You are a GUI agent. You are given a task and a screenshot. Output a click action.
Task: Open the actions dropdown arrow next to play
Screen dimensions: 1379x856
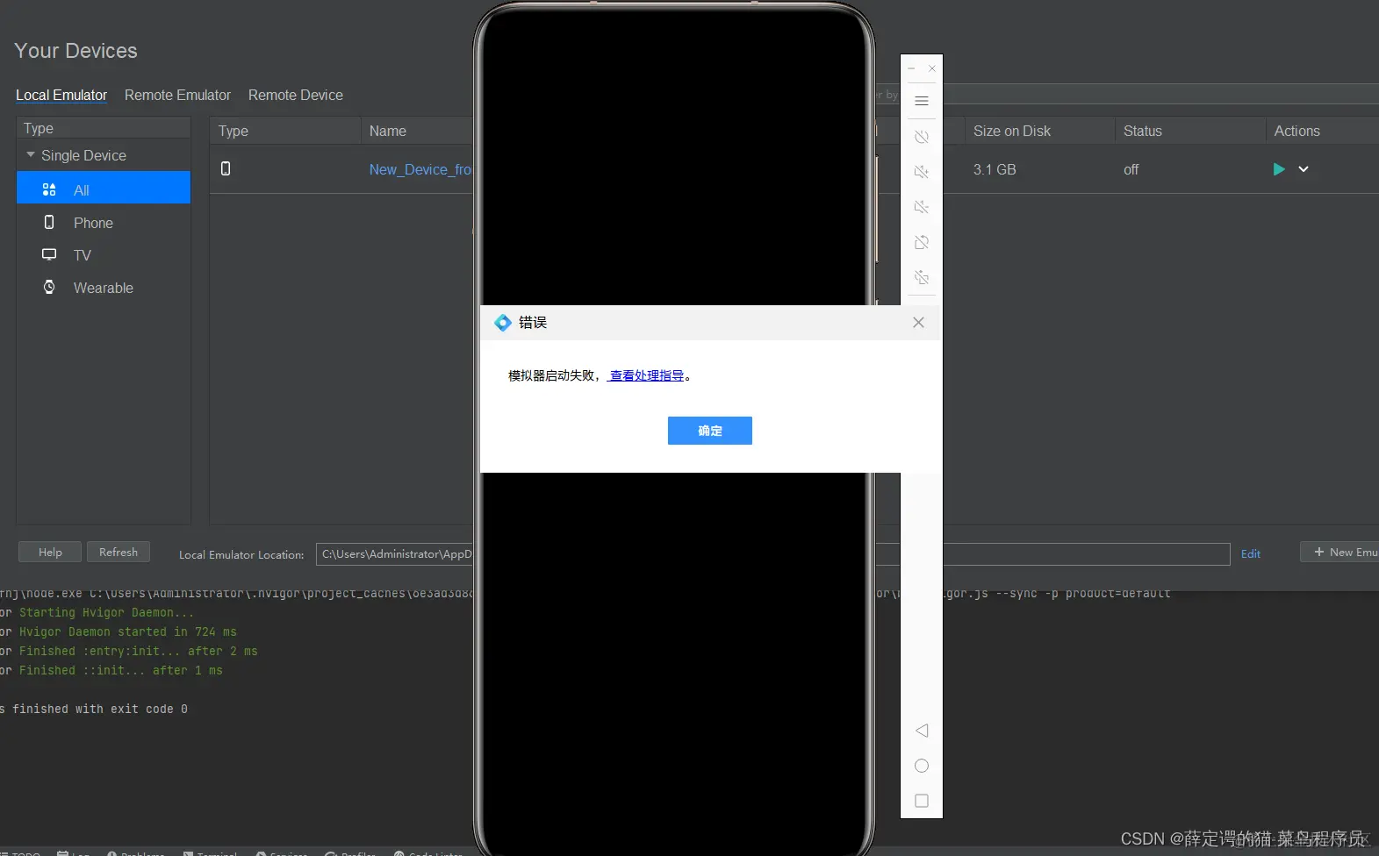point(1304,169)
